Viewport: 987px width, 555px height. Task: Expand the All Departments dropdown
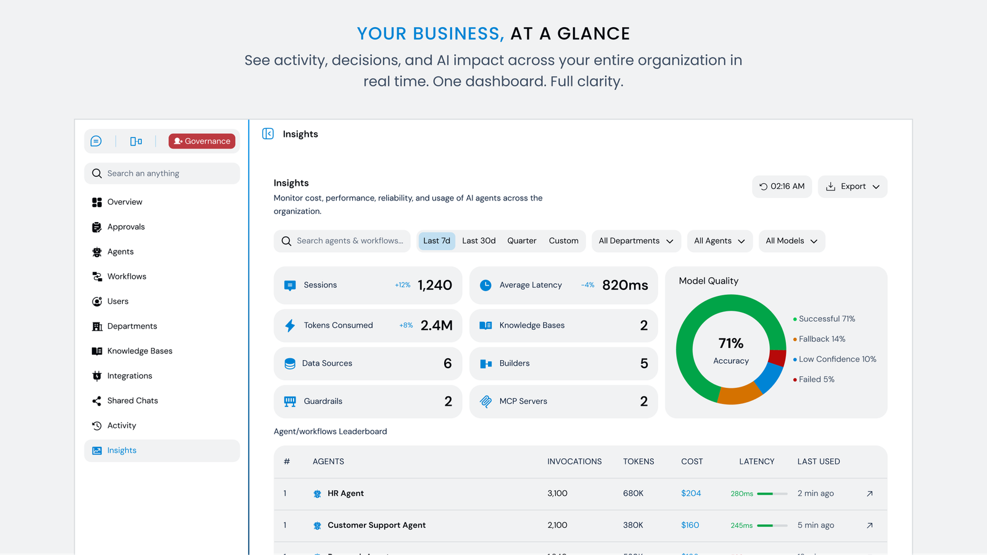coord(635,241)
